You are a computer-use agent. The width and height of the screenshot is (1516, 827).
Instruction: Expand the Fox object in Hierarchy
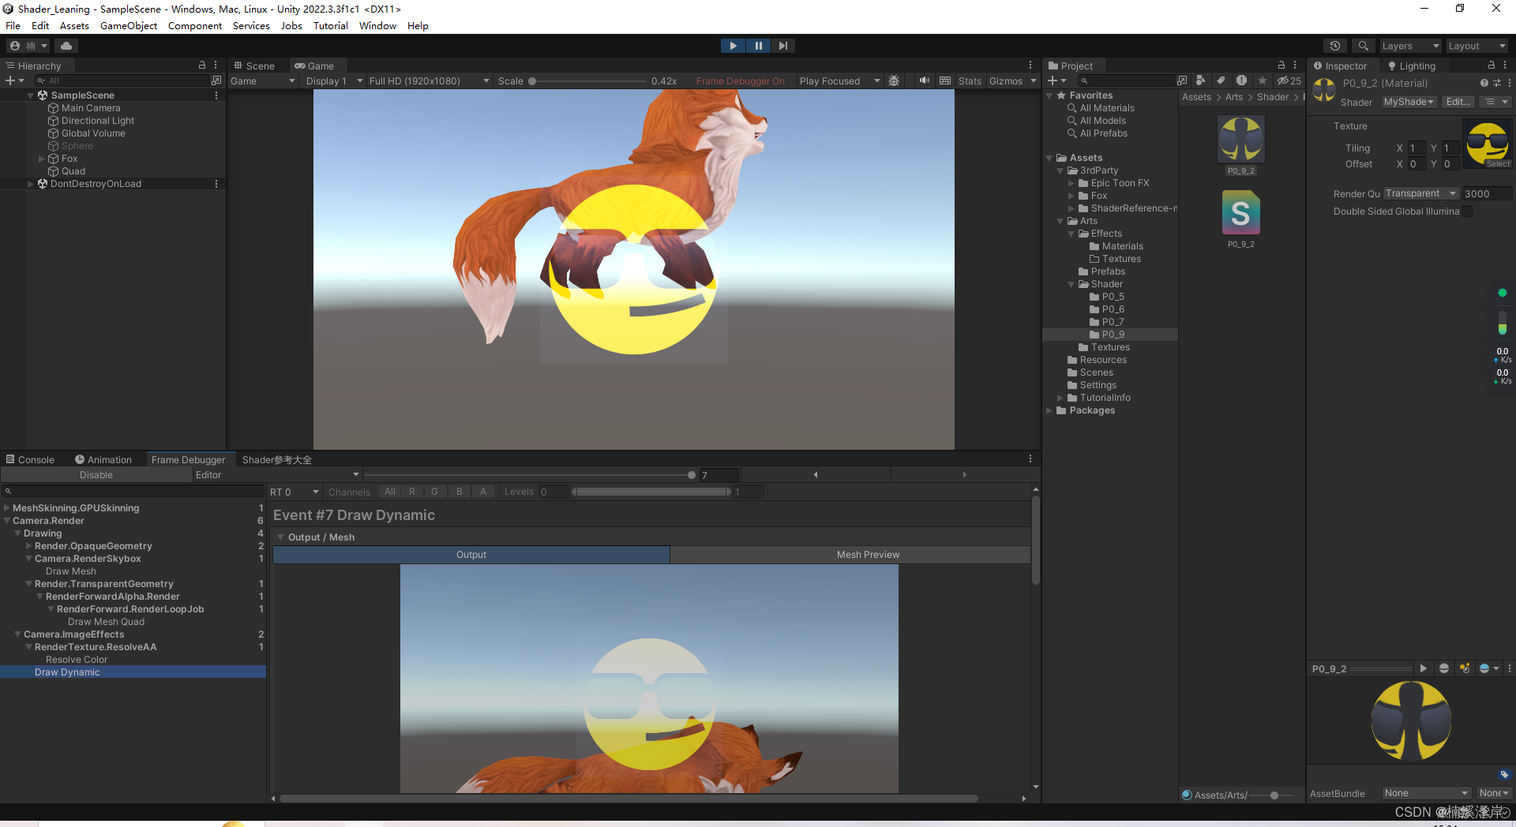click(42, 159)
